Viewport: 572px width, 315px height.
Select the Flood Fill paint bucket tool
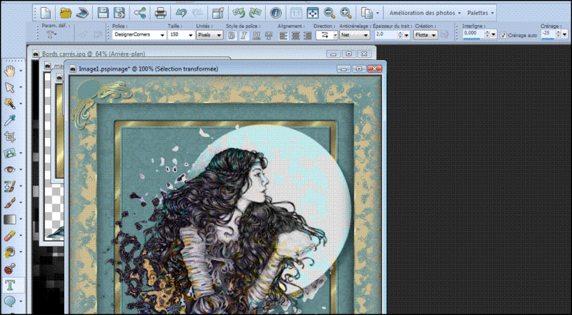10,251
